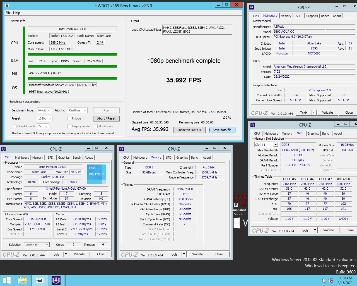Click the CPU-Z CPU window title icon
Screen dimensions: 357x286
tap(4, 149)
